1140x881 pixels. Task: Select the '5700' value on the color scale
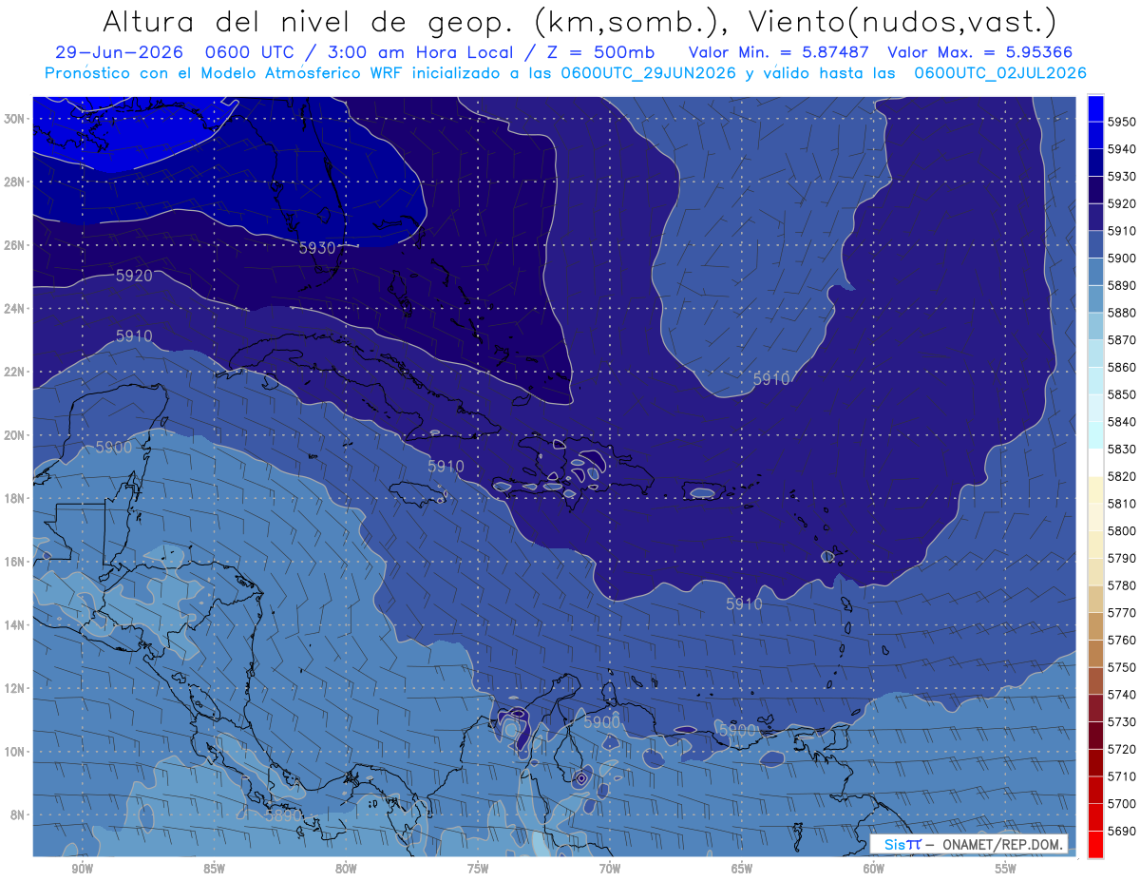click(x=1122, y=803)
